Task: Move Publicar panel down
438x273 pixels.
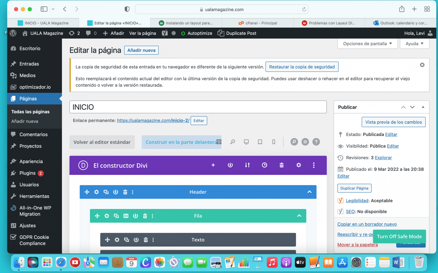Action: click(x=412, y=107)
